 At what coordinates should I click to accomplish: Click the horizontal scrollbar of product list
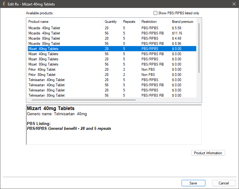(x=84, y=100)
